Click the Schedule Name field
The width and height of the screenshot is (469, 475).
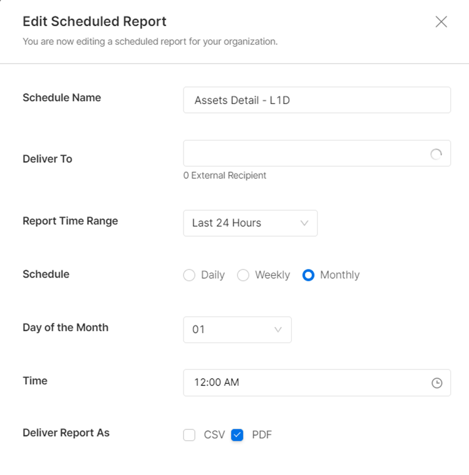(x=317, y=100)
